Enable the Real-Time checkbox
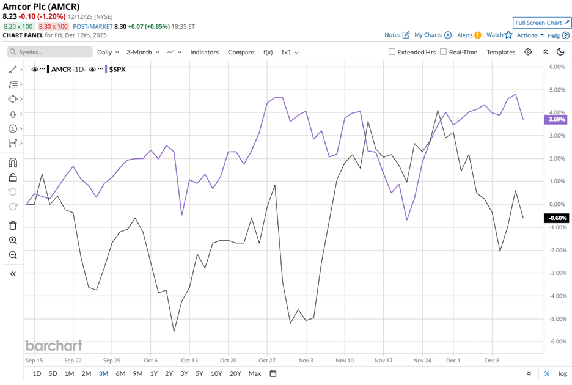Screen dimensions: 572x385 [x=444, y=52]
